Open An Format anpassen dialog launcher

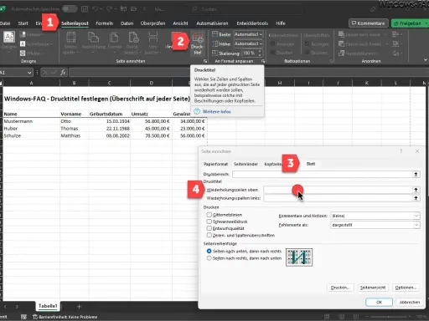(263, 61)
